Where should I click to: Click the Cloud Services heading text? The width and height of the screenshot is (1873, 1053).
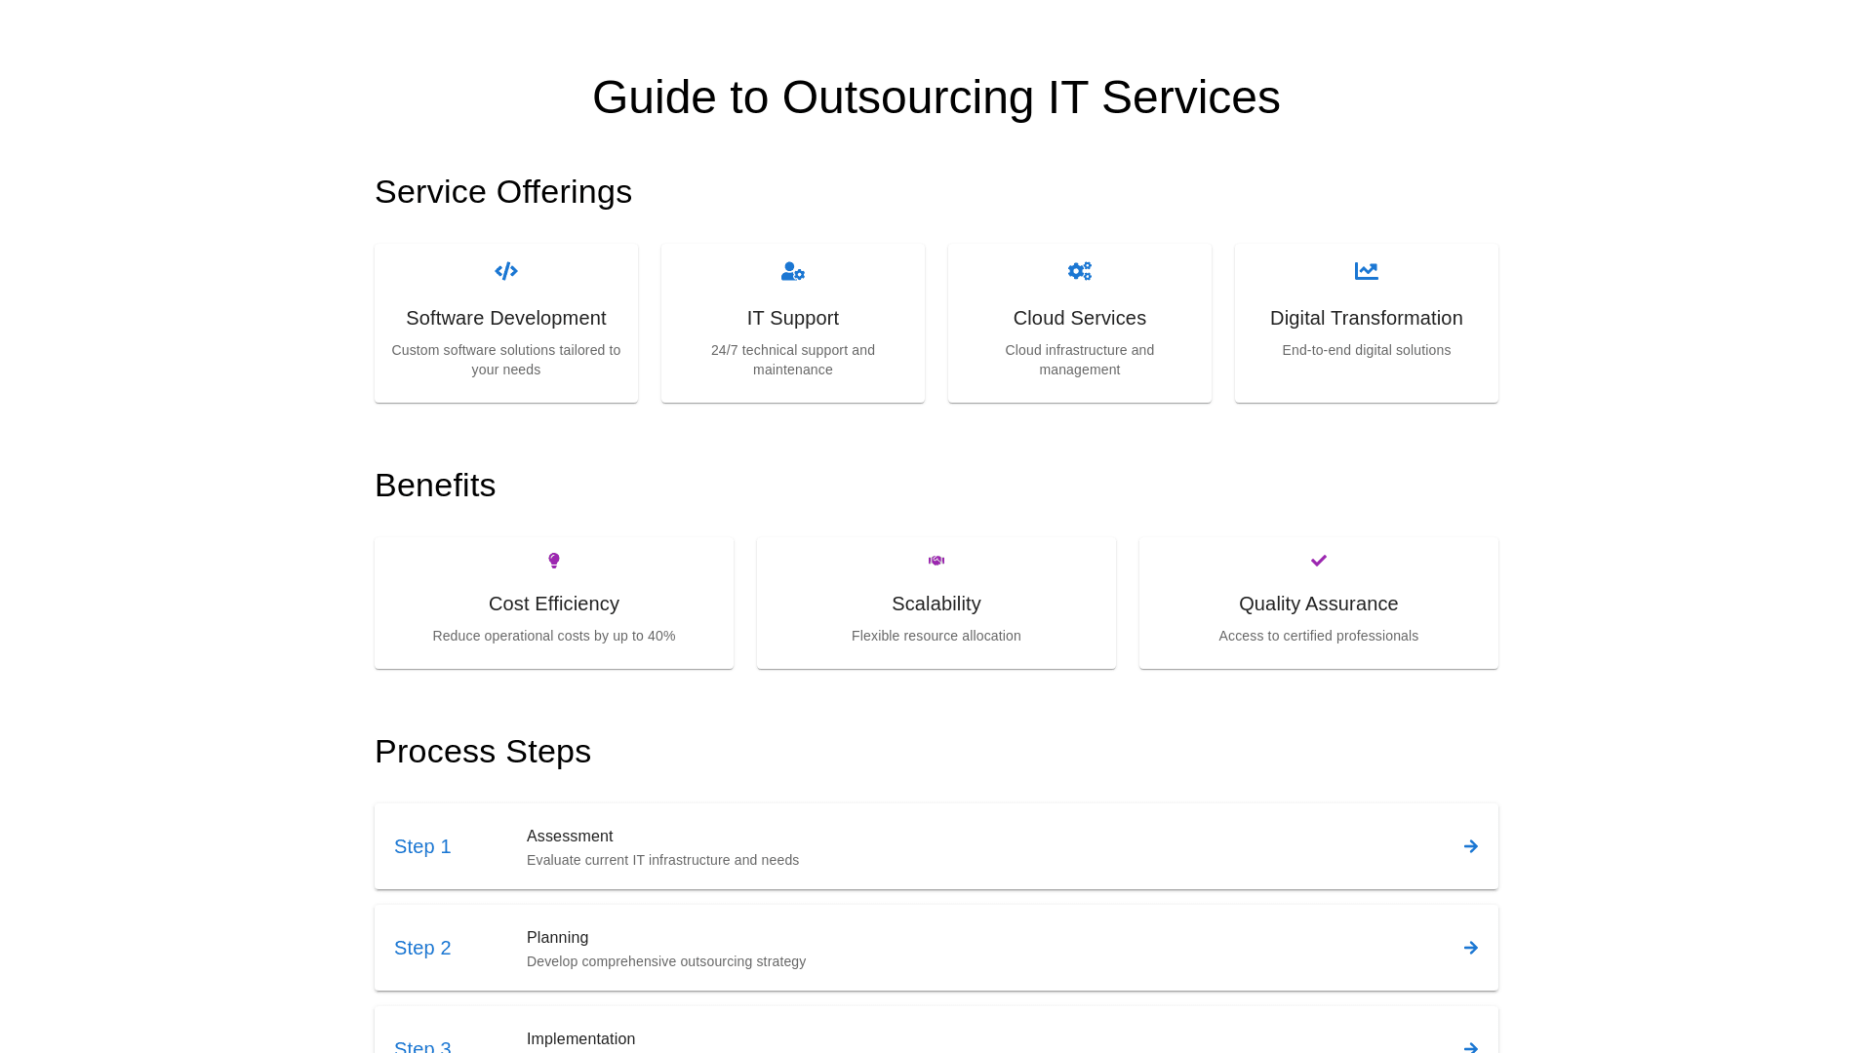pos(1079,318)
